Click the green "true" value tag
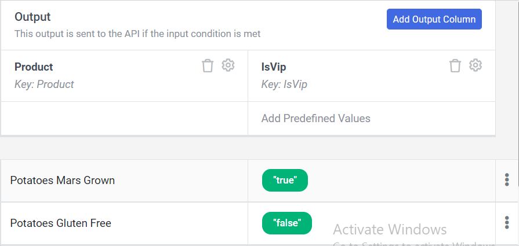This screenshot has height=246, width=519. point(285,180)
